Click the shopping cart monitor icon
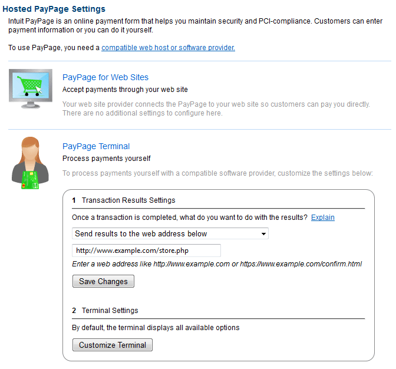Screen dimensions: 396x369 click(x=31, y=90)
